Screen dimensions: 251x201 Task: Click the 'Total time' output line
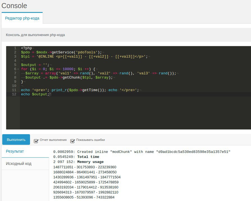[x=76, y=157]
